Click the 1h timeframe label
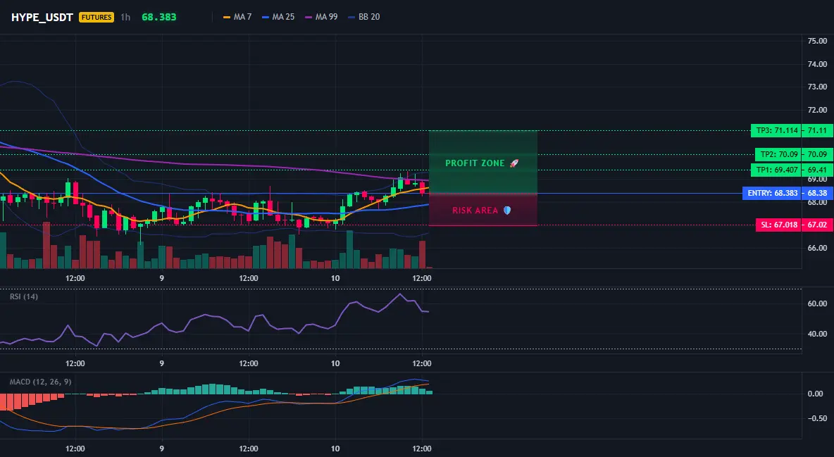 [125, 17]
